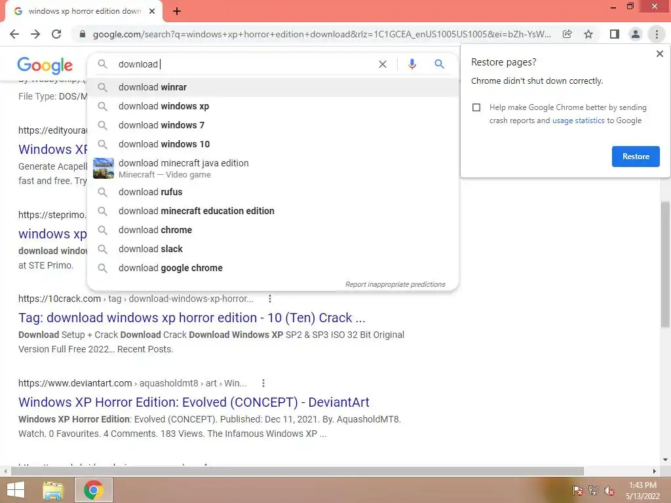Open File Explorer from the taskbar

[53, 490]
